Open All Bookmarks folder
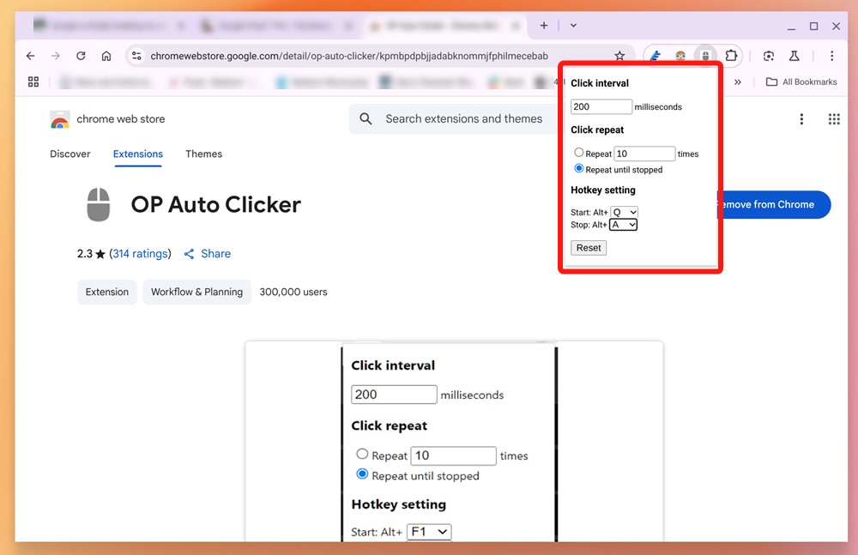 point(801,82)
